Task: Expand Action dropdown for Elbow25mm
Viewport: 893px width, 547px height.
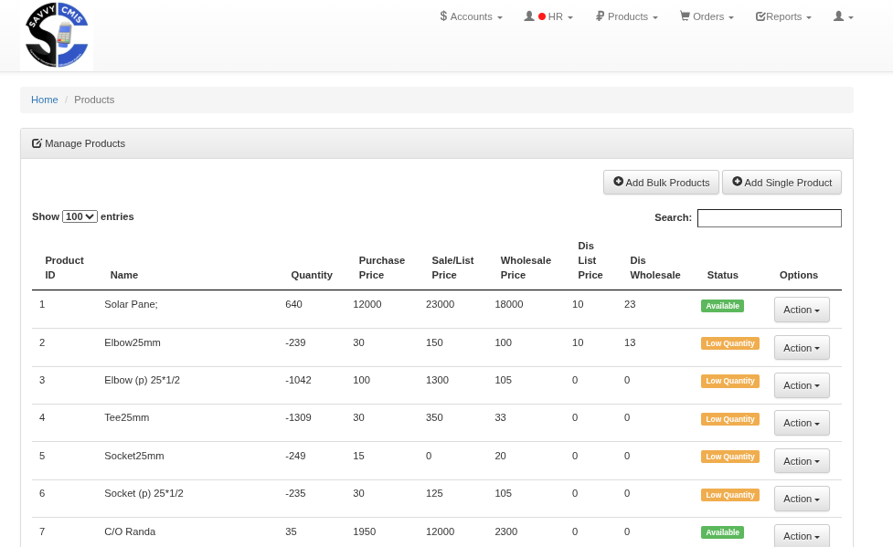Action: click(801, 348)
